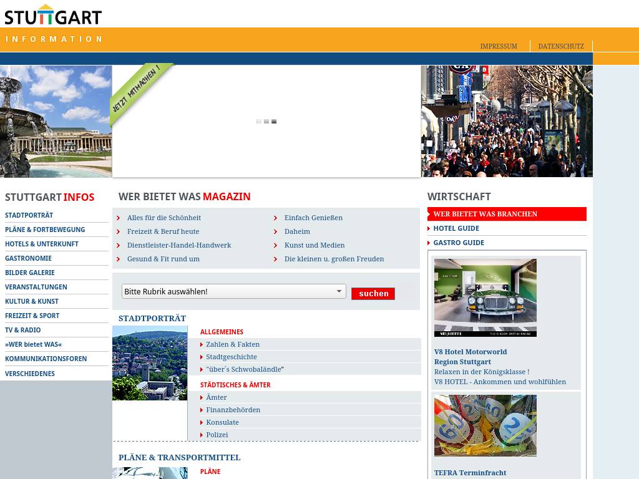
Task: Open the crowded shopping street image
Action: [506, 121]
